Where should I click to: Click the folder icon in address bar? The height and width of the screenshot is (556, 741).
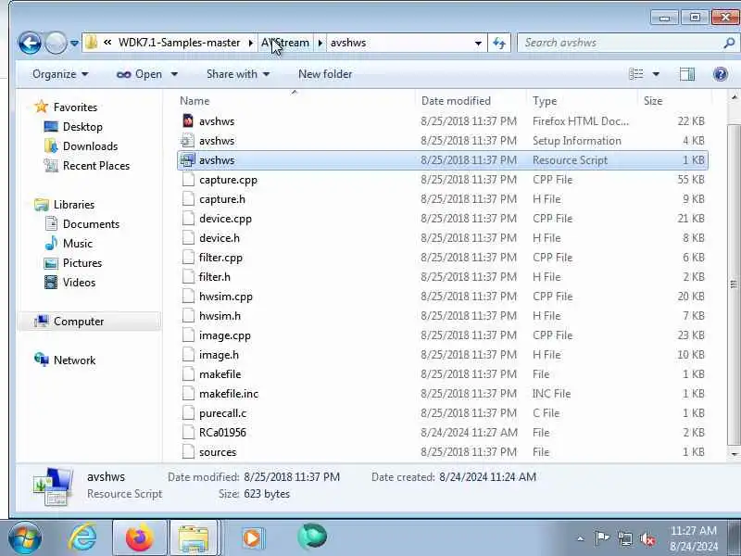(x=91, y=43)
